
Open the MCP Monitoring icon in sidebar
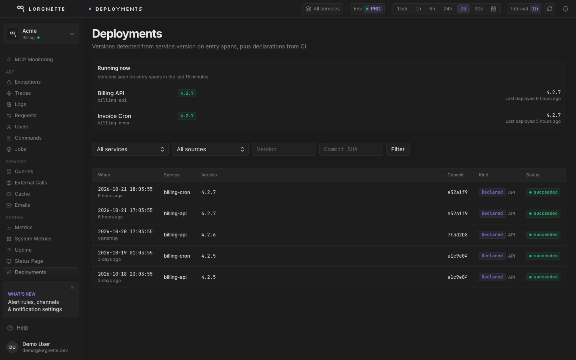[x=9, y=60]
